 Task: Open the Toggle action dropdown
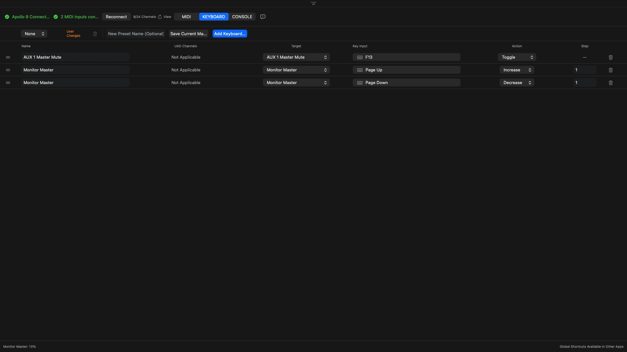click(517, 57)
